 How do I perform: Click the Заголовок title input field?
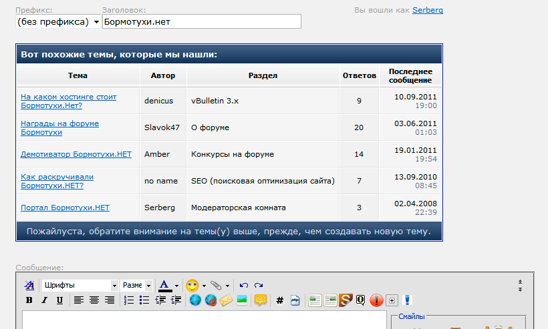click(202, 21)
